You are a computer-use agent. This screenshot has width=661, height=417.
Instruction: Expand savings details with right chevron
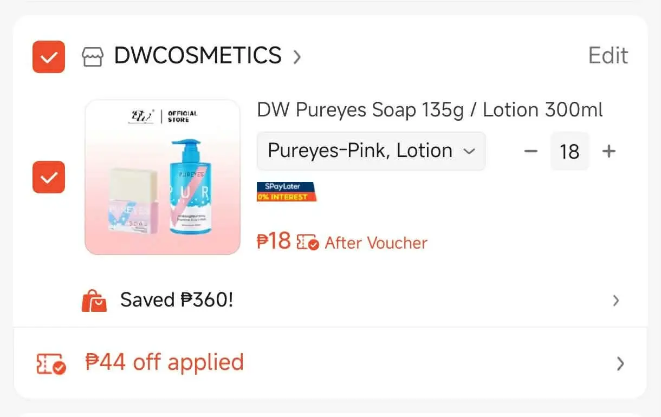tap(615, 301)
